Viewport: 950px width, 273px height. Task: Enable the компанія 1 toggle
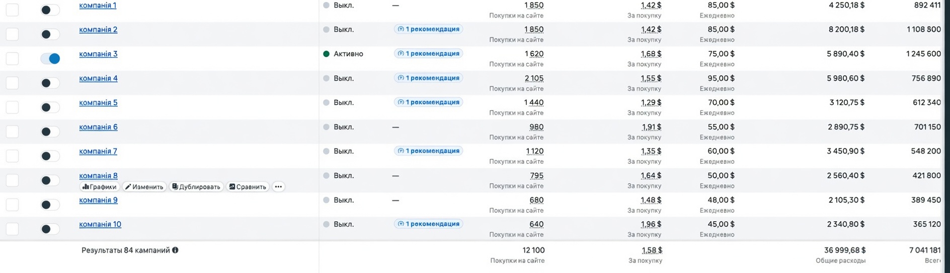point(50,10)
